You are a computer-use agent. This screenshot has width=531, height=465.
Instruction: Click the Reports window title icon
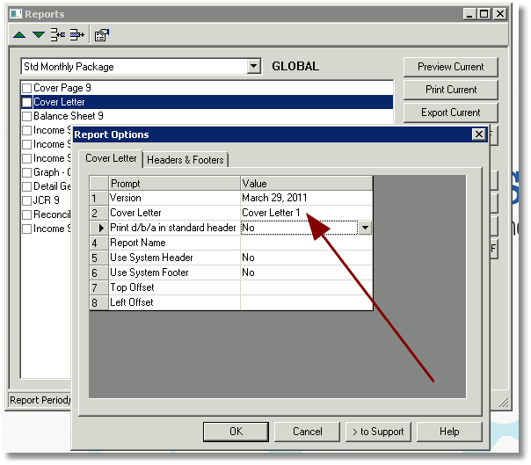point(16,14)
